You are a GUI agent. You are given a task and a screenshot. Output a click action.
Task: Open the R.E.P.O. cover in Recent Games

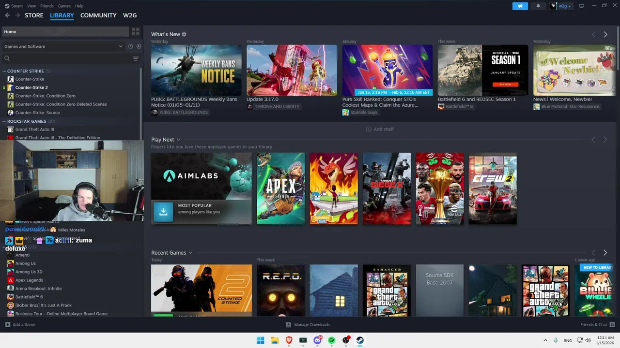pos(281,290)
